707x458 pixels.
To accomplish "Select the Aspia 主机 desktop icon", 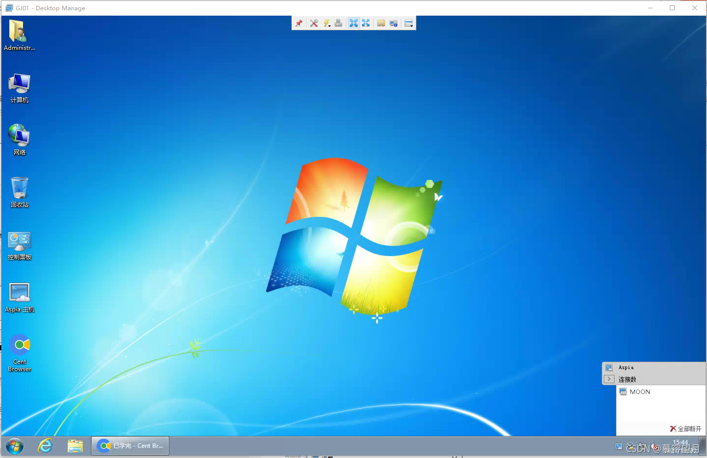I will [x=20, y=297].
